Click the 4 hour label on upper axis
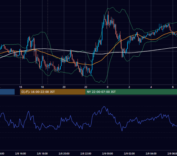177x156 pixels. pos(151,87)
